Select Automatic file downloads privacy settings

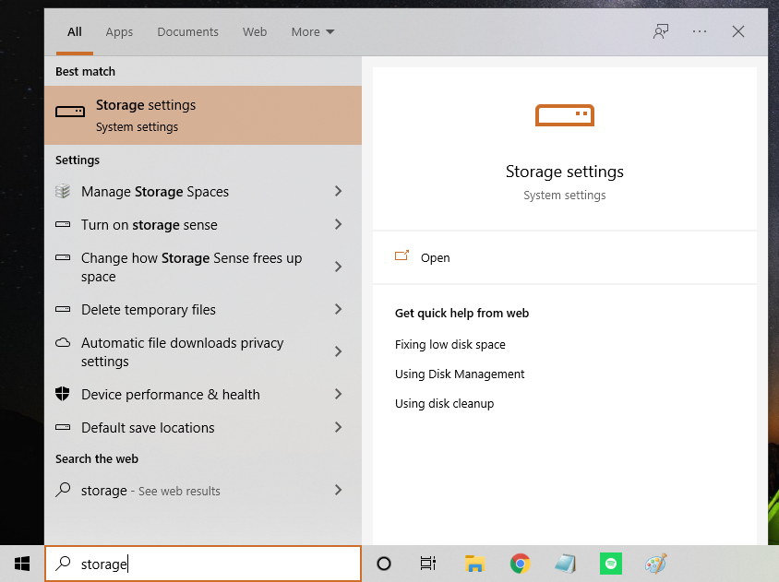(203, 352)
